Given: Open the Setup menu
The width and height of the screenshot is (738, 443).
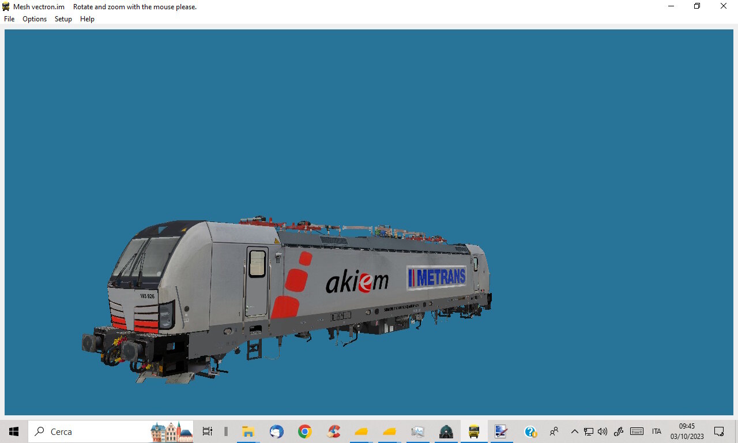Looking at the screenshot, I should click(x=63, y=19).
